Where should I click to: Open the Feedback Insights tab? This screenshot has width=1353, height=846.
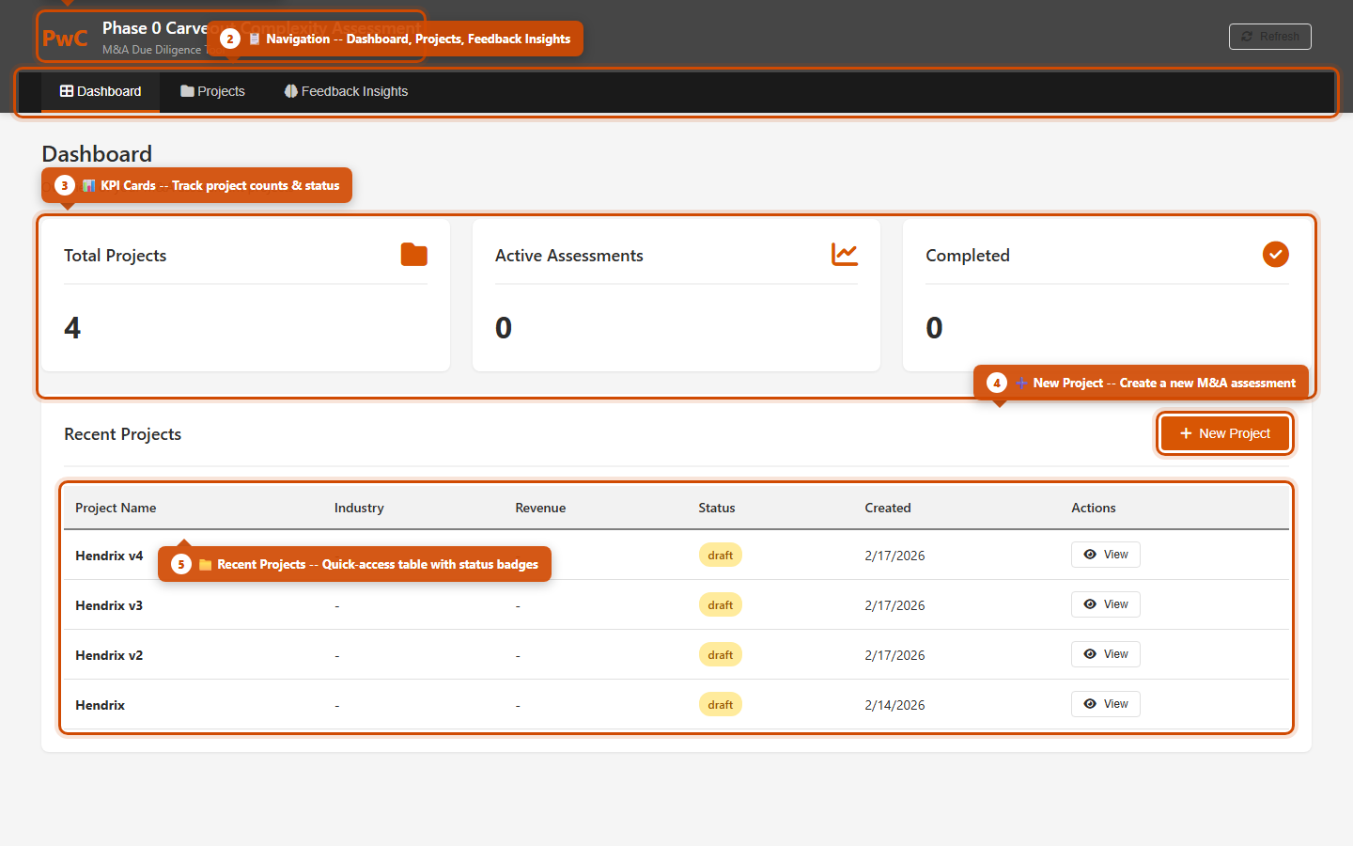click(x=346, y=90)
